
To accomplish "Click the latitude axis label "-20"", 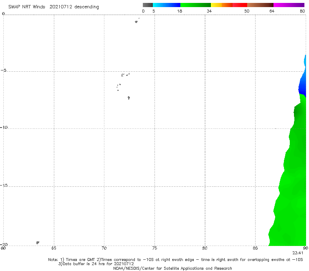I will pyautogui.click(x=4, y=244).
